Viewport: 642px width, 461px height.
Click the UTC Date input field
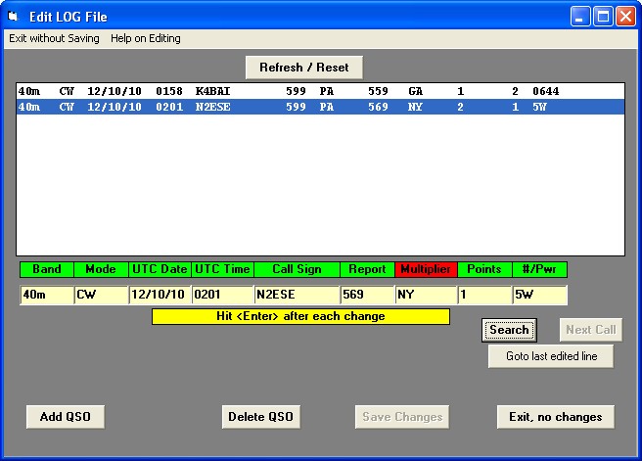[x=159, y=295]
